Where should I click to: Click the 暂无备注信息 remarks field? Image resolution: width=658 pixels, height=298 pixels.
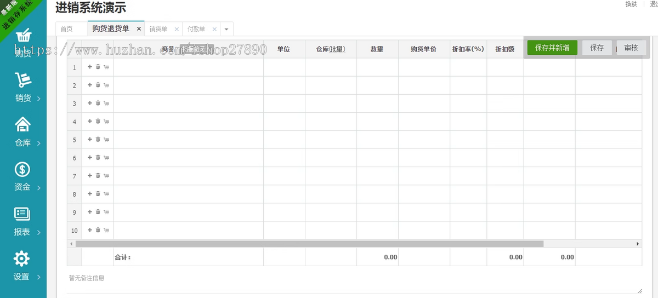click(354, 284)
